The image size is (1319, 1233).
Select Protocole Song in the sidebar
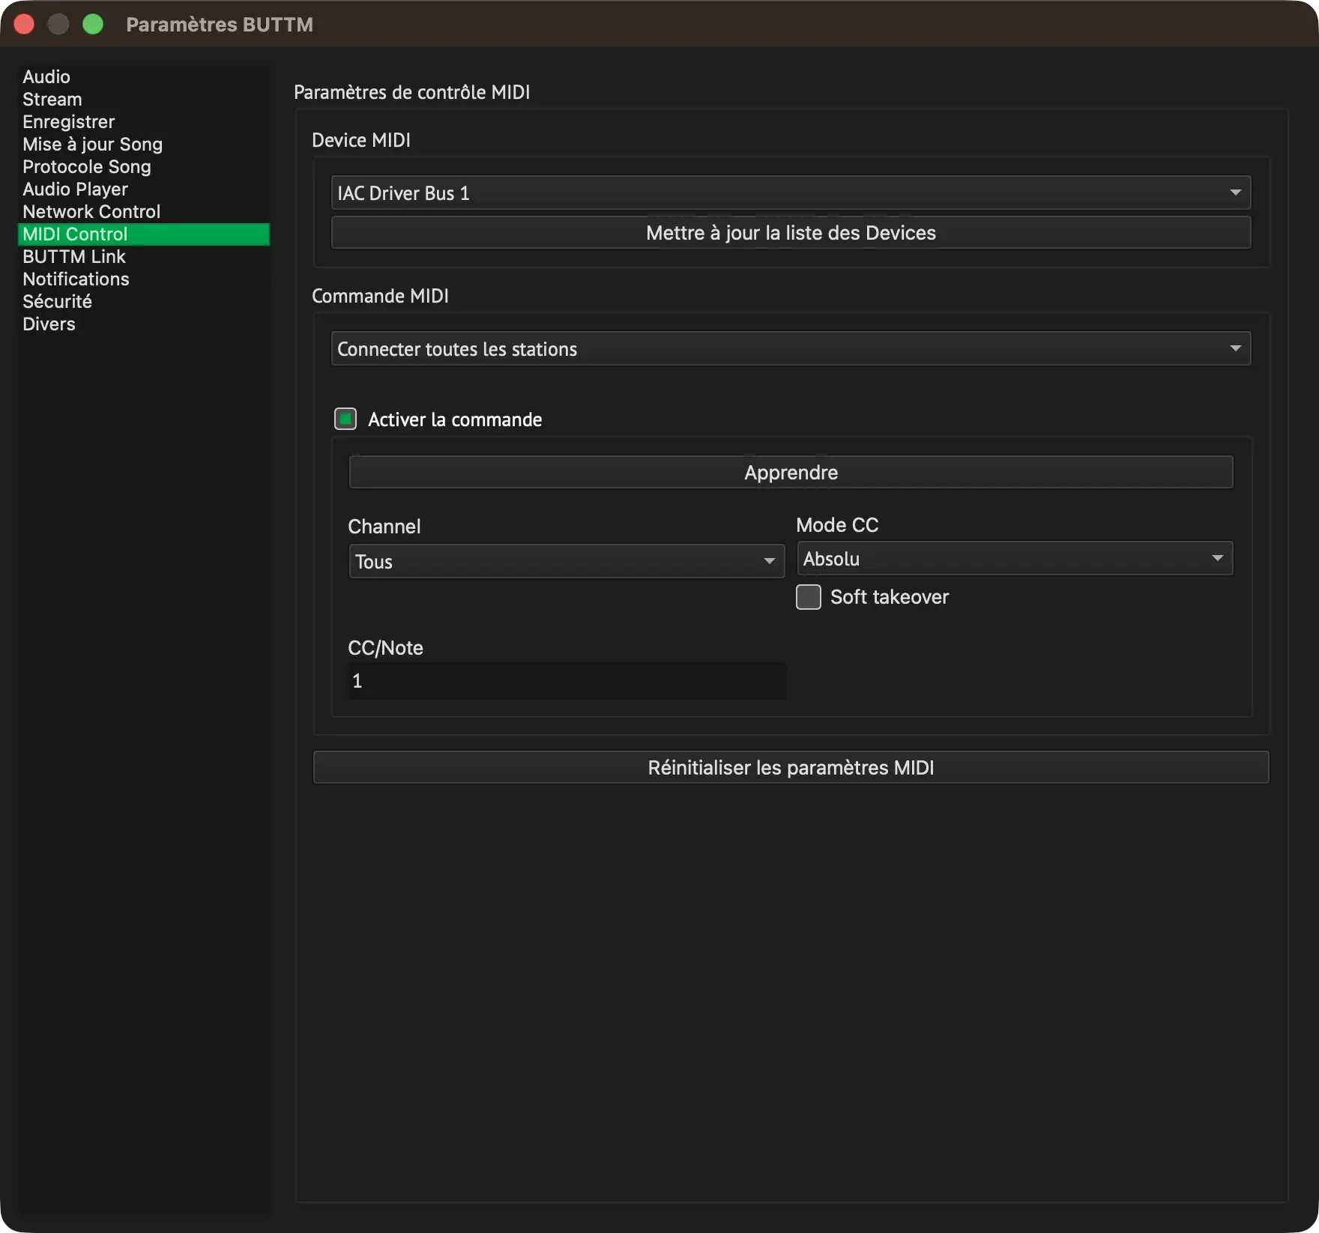pos(143,167)
